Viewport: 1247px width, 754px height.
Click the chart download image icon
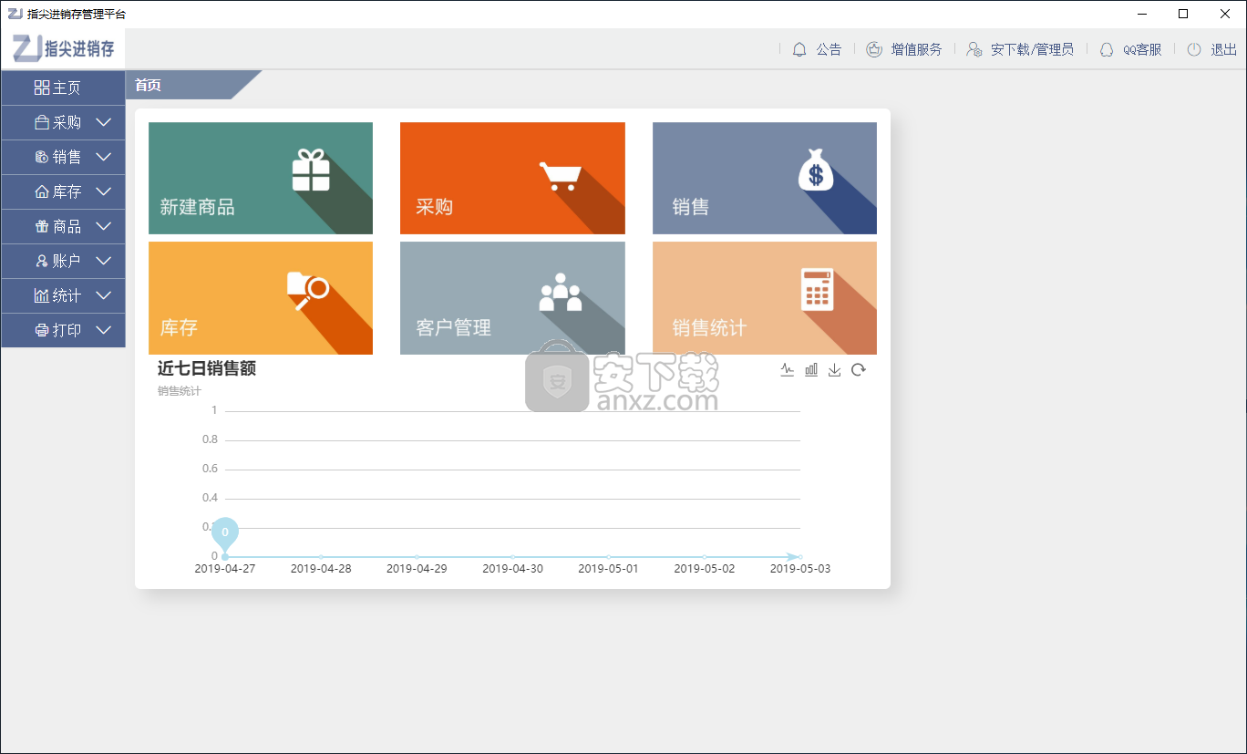point(834,369)
